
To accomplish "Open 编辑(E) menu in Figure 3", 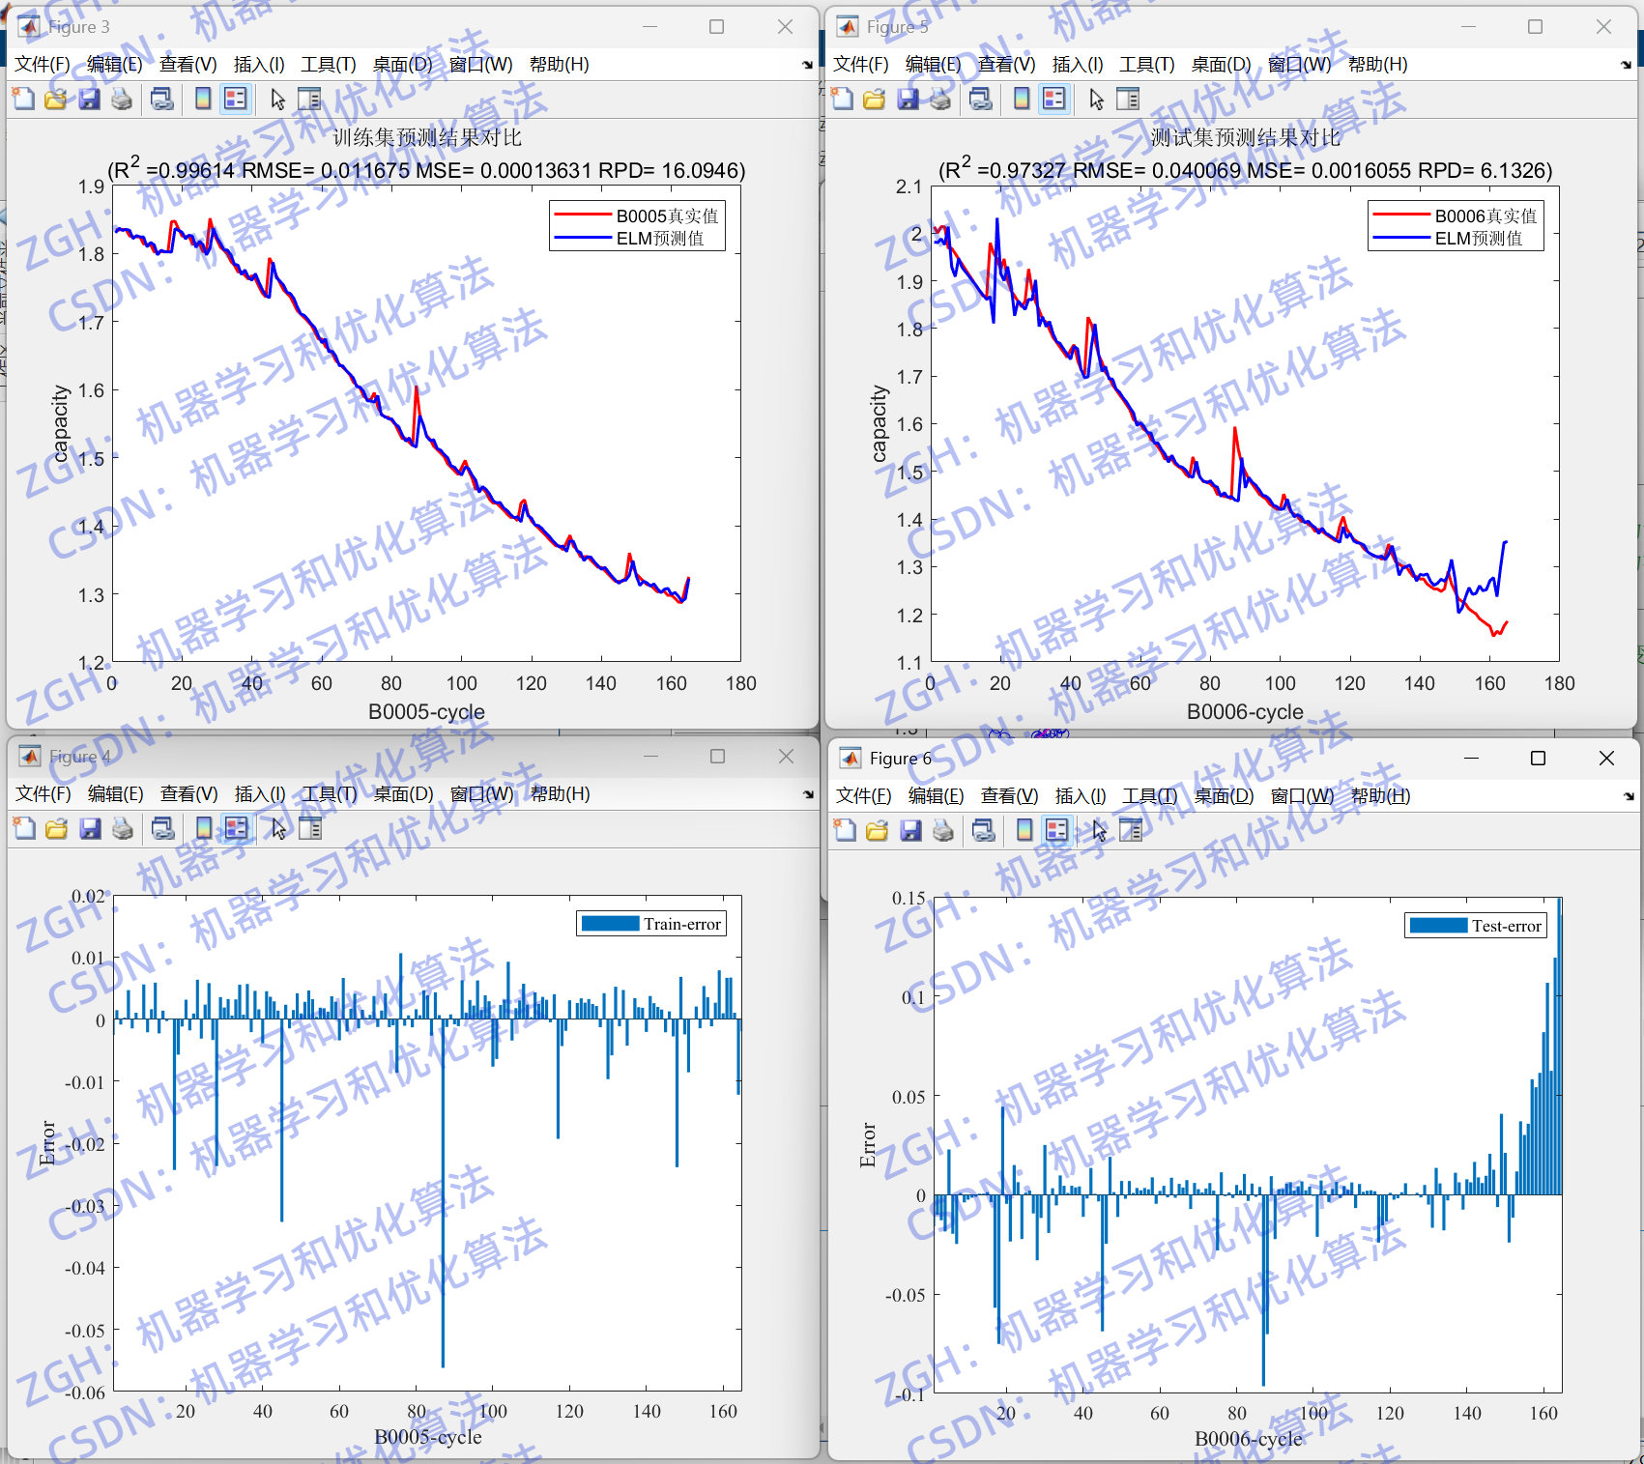I will (x=114, y=64).
